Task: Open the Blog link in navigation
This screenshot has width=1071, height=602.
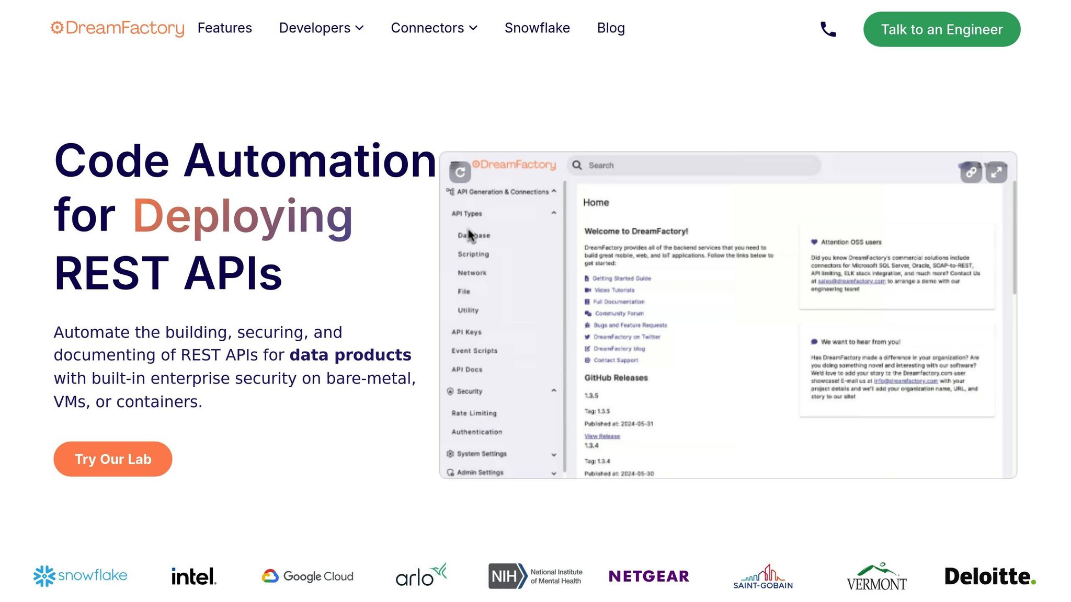Action: 611,28
